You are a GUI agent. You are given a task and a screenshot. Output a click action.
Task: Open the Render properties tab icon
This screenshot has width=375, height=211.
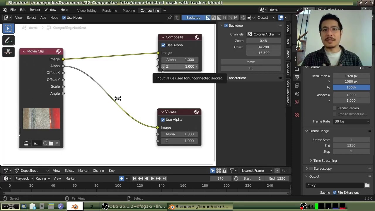point(297,69)
